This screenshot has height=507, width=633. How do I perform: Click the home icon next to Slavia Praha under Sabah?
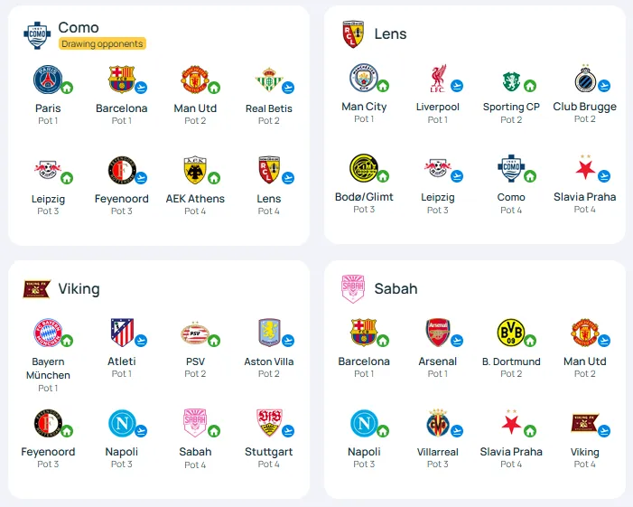[530, 431]
